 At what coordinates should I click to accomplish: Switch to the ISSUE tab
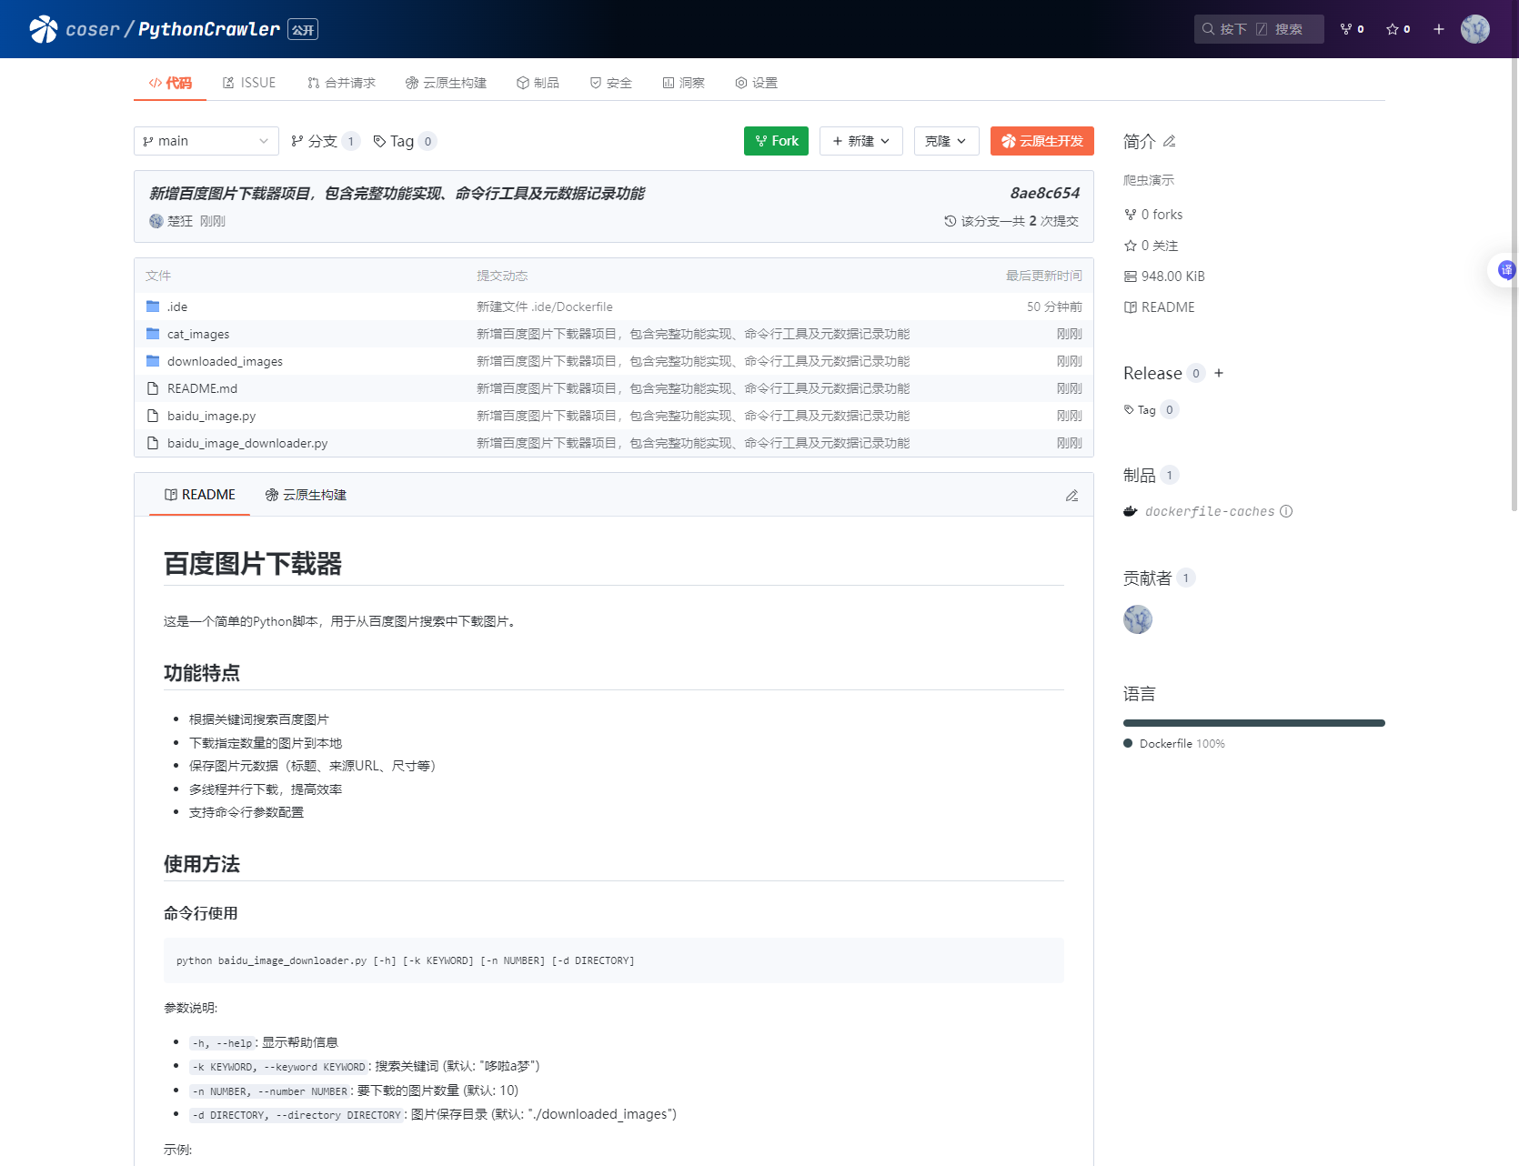click(249, 83)
